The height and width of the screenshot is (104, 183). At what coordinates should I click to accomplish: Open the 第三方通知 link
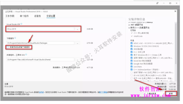(x=103, y=92)
